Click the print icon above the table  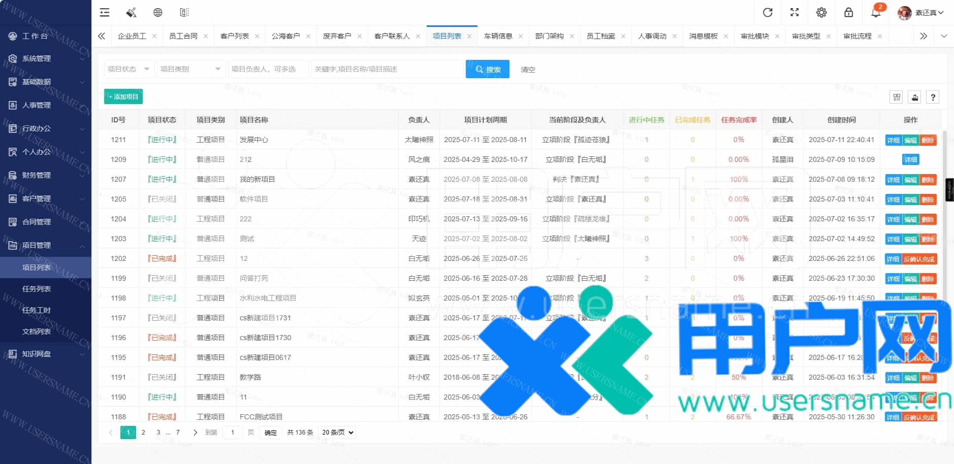(915, 97)
